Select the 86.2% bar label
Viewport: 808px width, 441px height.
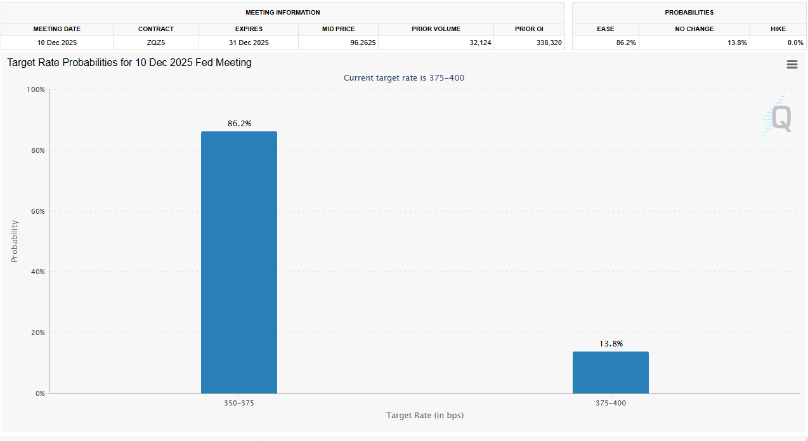pyautogui.click(x=239, y=123)
